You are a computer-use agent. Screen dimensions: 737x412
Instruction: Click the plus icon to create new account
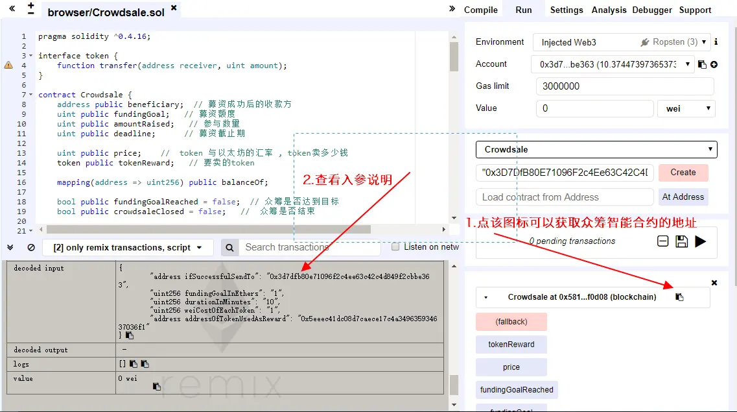click(x=714, y=64)
